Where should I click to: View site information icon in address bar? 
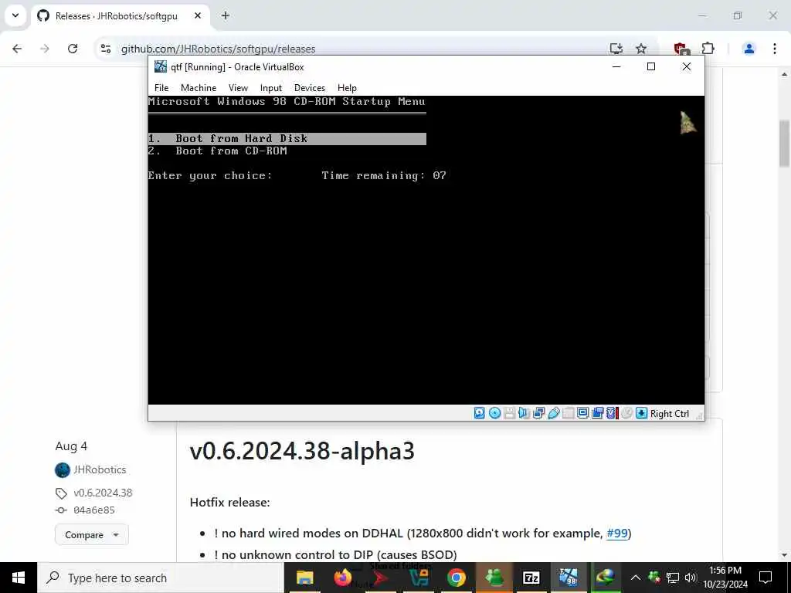pyautogui.click(x=105, y=49)
